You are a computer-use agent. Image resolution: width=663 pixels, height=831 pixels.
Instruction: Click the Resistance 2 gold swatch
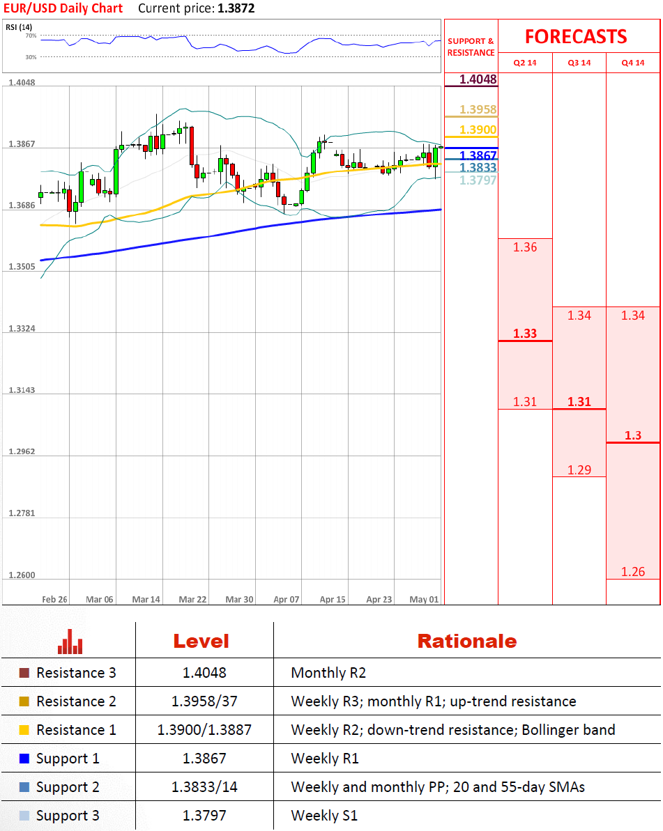tap(24, 701)
